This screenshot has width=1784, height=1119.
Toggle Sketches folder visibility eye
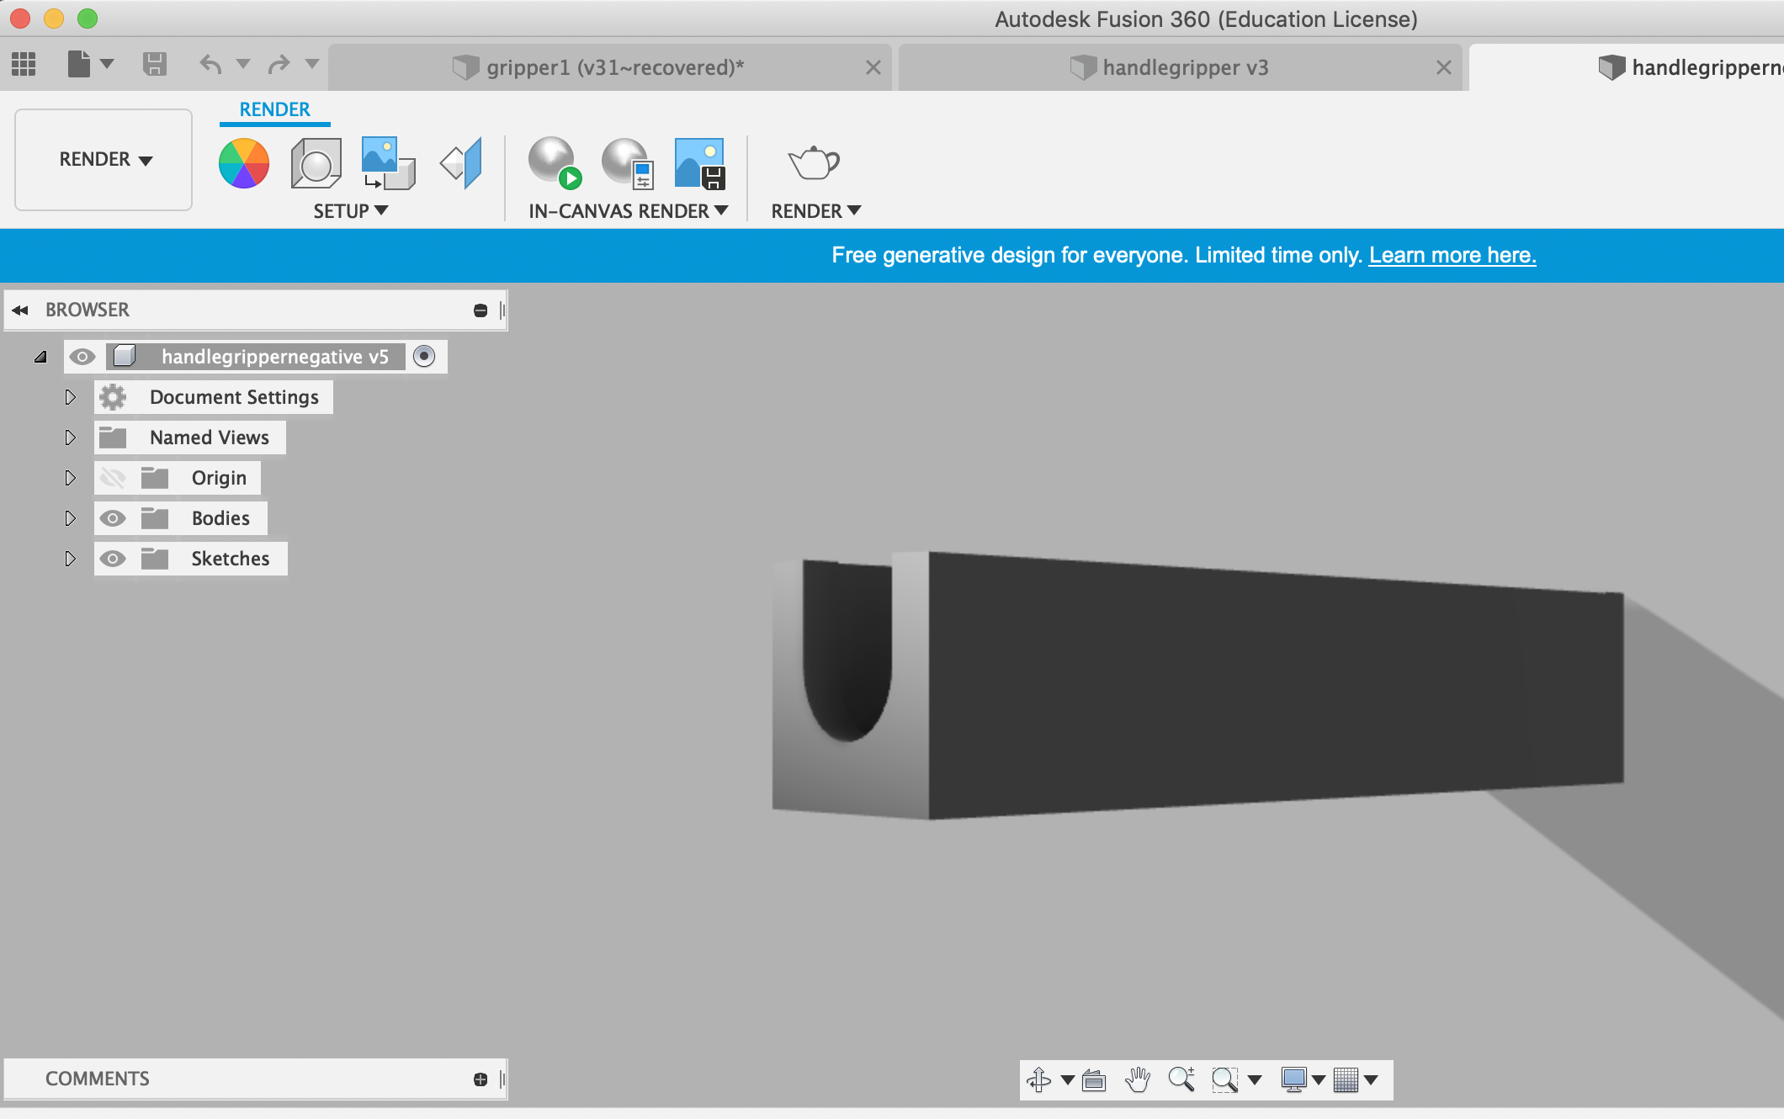(113, 559)
